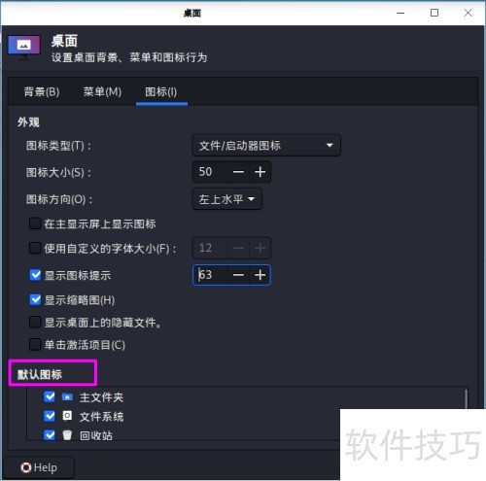
Task: Switch to 背景(B) tab
Action: [x=42, y=92]
